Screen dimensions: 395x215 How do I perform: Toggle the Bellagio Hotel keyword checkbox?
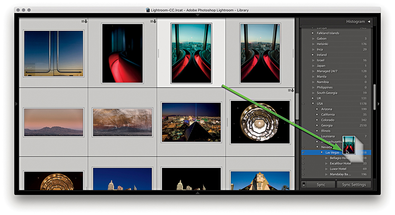pos(303,158)
